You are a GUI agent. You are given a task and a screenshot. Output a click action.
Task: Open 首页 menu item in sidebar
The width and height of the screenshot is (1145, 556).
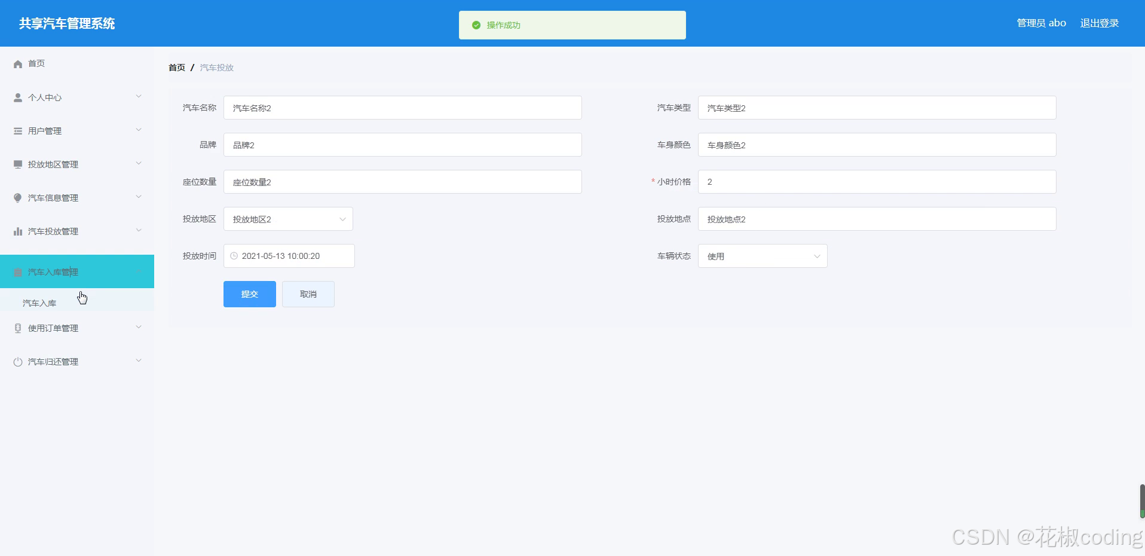(77, 63)
